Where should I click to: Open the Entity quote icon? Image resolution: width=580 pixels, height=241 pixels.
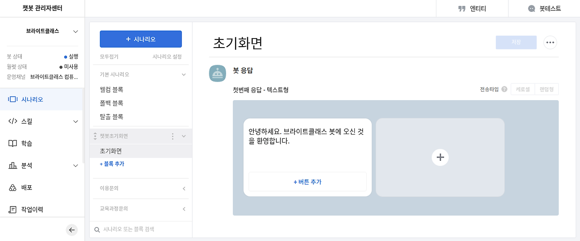462,9
